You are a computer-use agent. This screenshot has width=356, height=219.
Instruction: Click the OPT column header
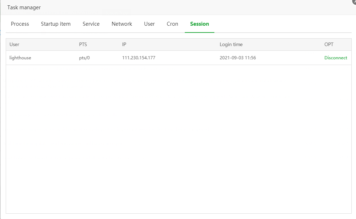[x=329, y=45]
